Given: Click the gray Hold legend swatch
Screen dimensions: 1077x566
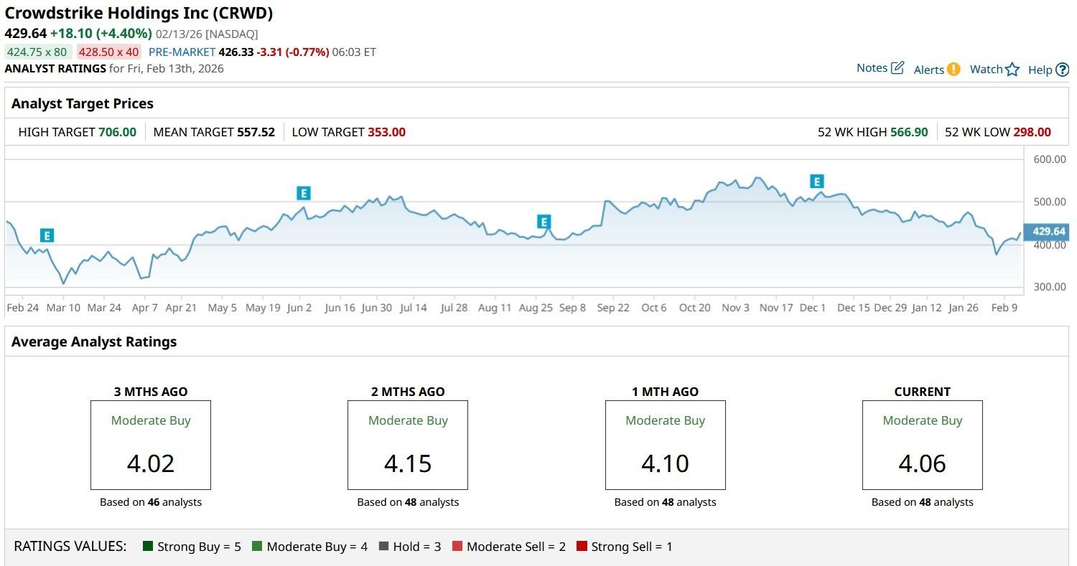Looking at the screenshot, I should click(383, 547).
